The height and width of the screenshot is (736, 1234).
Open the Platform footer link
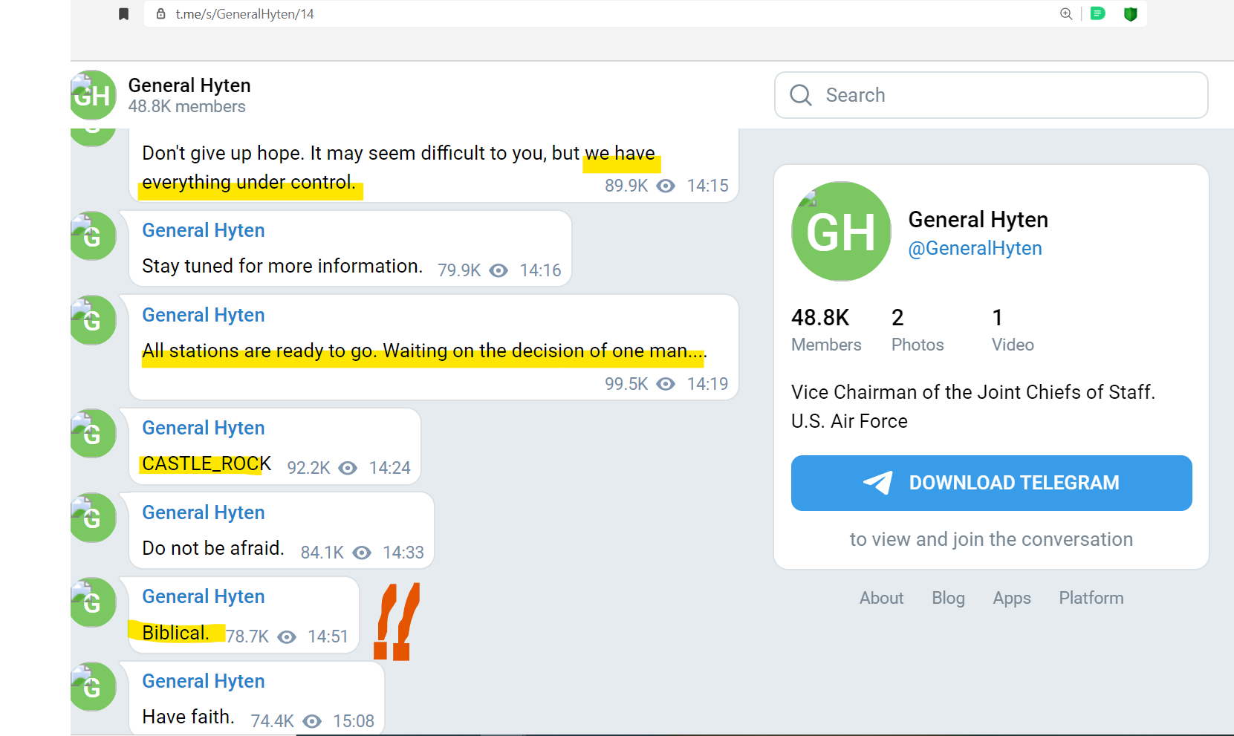pyautogui.click(x=1091, y=598)
